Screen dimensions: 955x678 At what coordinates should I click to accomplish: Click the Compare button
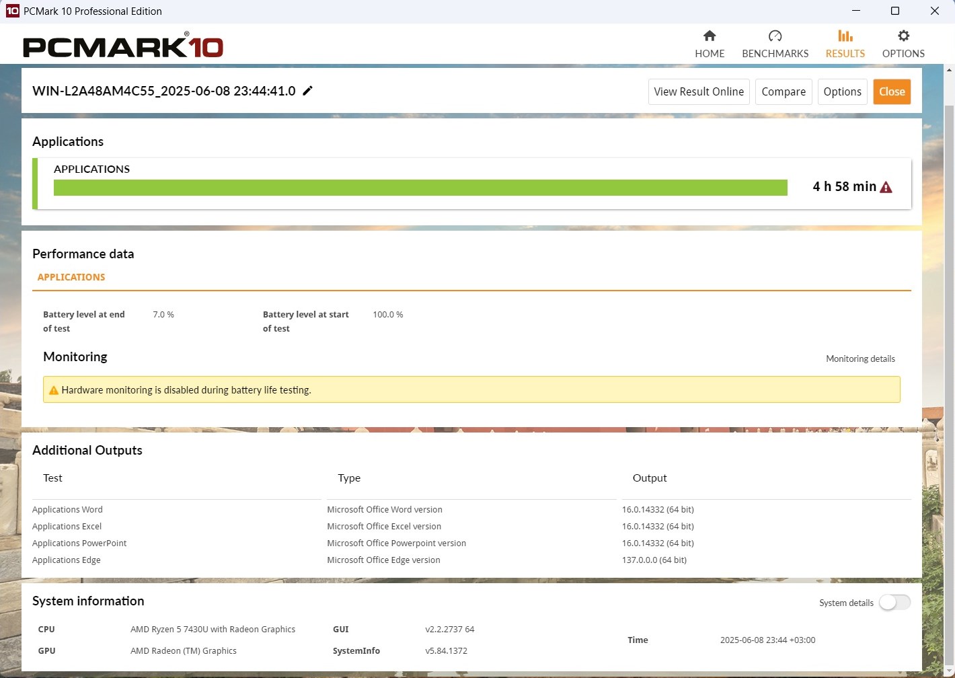pyautogui.click(x=784, y=92)
